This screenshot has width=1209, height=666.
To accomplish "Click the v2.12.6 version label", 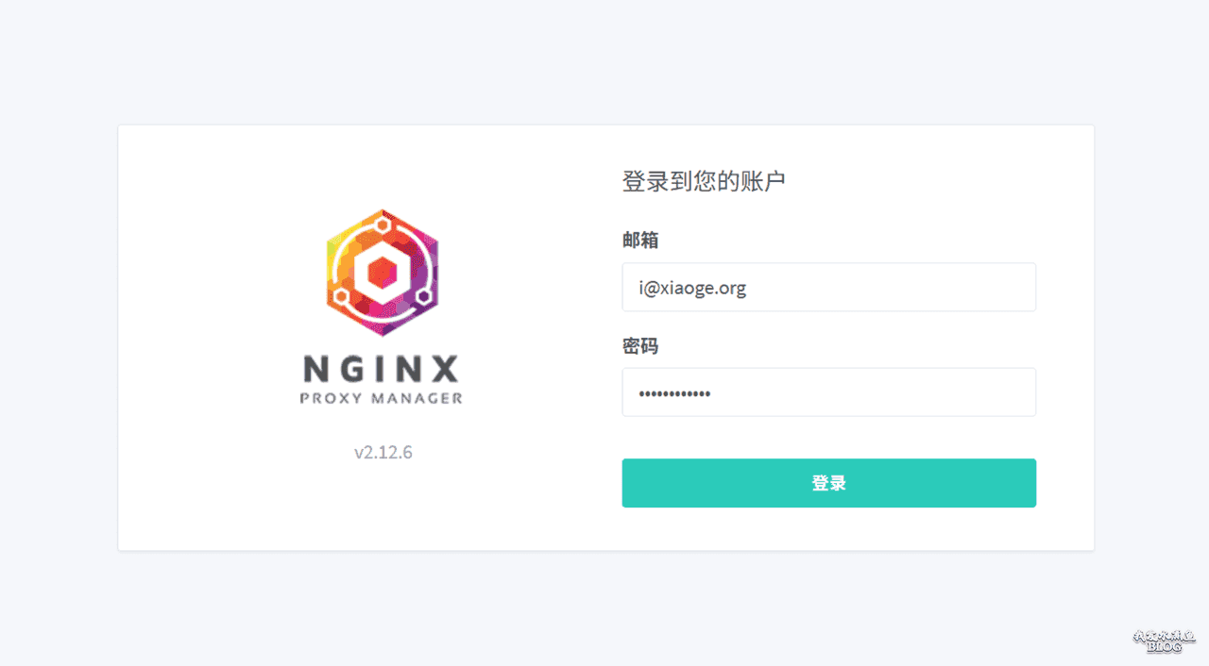I will coord(383,452).
